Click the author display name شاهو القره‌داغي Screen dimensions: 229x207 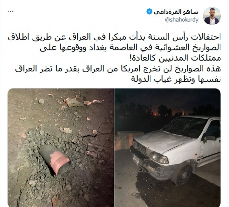[176, 12]
